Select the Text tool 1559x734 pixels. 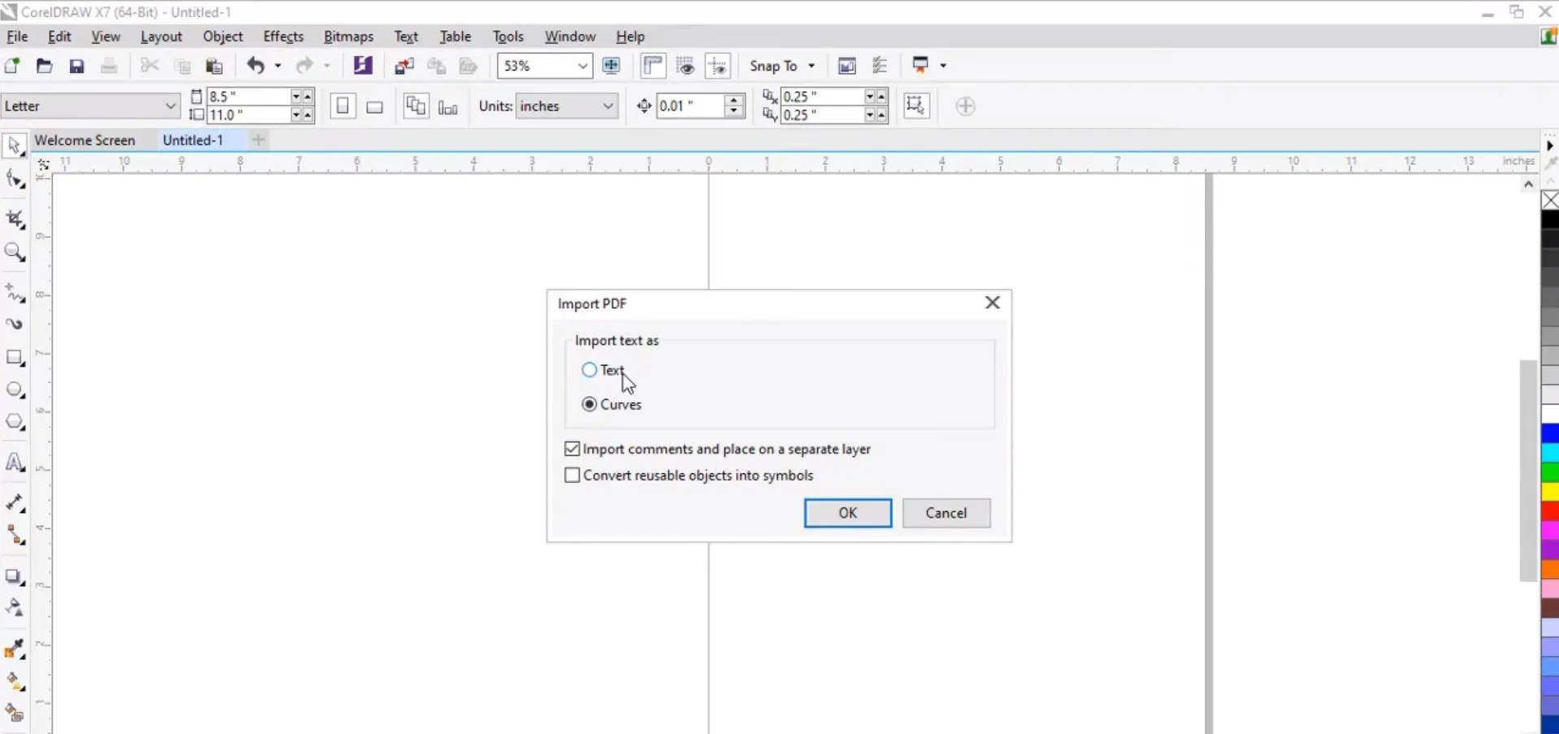click(x=14, y=460)
